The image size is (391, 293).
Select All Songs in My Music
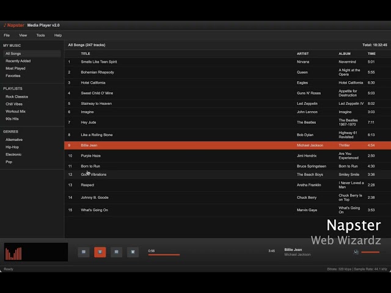[x=32, y=54]
